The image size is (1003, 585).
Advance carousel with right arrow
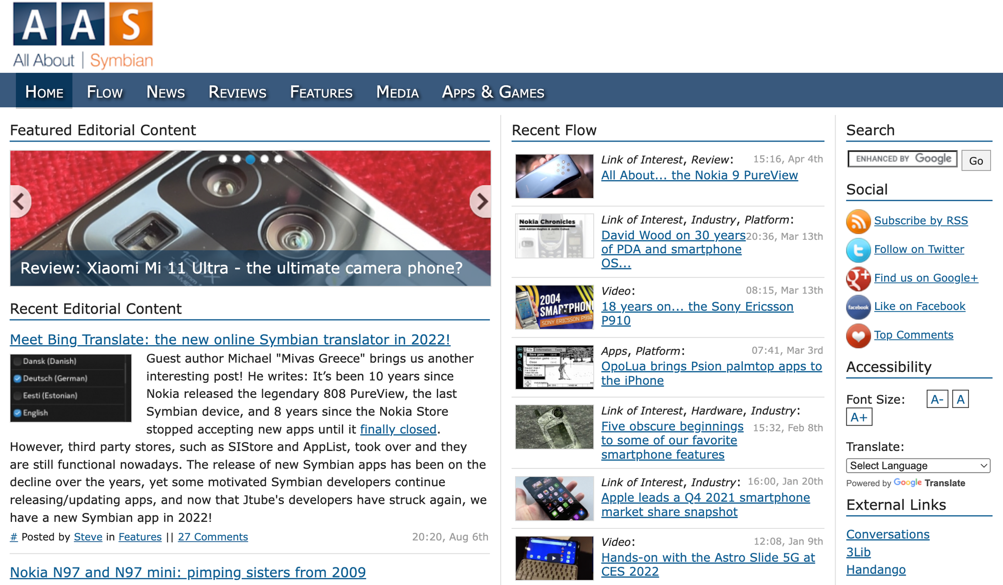click(x=481, y=202)
